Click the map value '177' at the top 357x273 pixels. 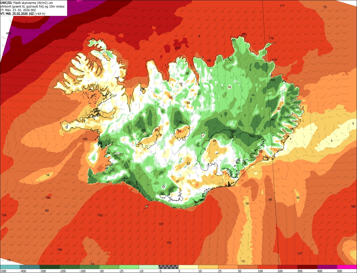282,6
